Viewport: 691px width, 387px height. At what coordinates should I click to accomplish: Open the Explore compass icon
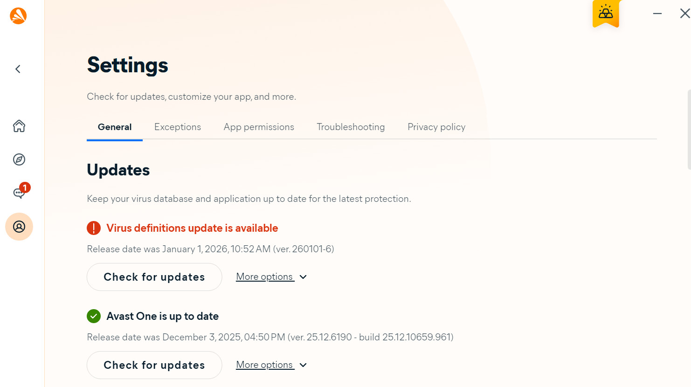click(19, 159)
